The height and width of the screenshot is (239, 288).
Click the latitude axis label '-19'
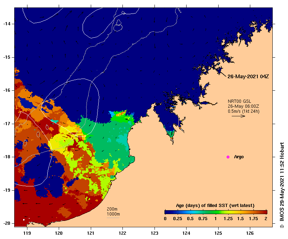(x=7, y=190)
